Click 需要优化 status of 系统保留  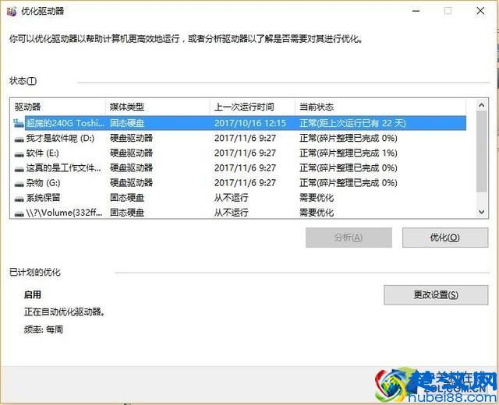[x=317, y=198]
